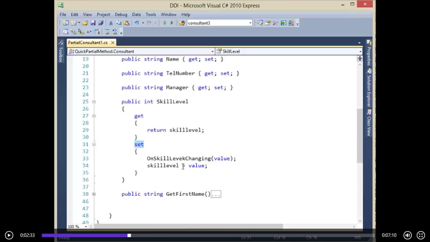Open the active documents list arrow

tap(359, 43)
